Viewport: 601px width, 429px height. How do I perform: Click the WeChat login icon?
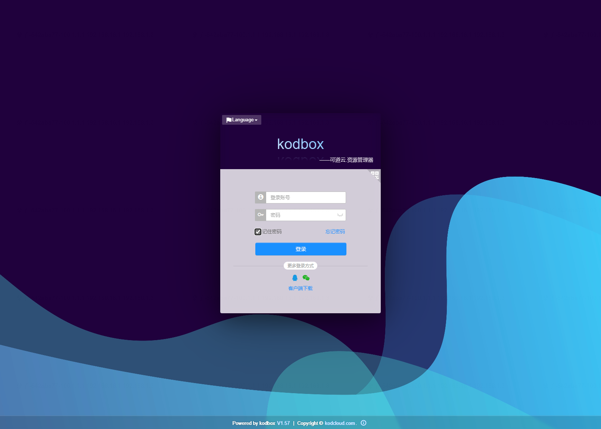306,277
